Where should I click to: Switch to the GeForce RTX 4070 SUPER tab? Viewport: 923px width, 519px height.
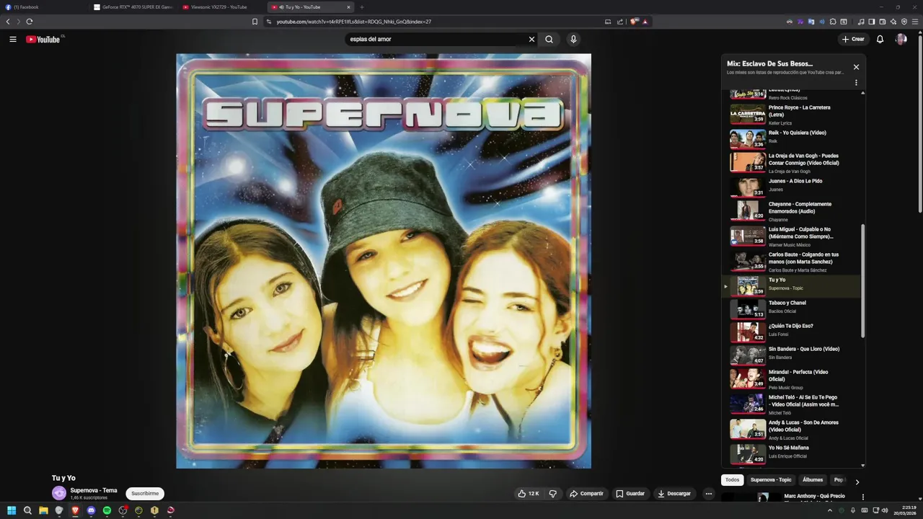pos(133,7)
